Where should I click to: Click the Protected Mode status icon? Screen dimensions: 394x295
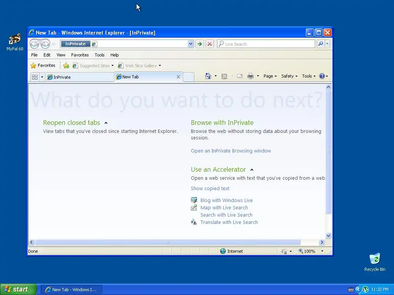coord(284,251)
